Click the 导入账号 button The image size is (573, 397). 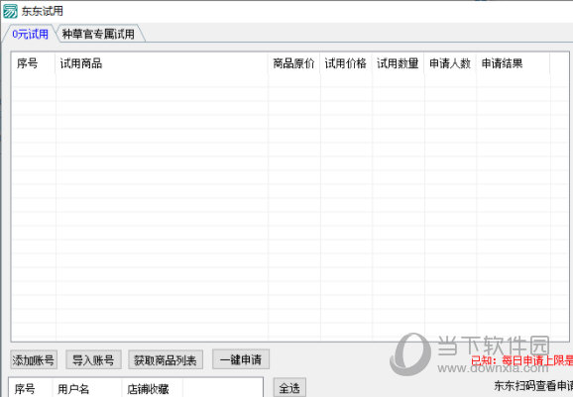pyautogui.click(x=93, y=360)
